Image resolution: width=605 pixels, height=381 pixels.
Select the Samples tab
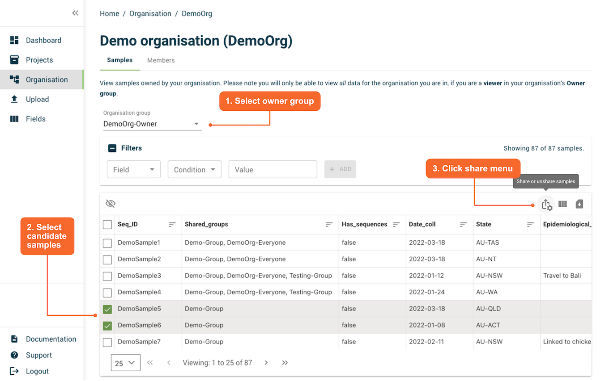click(x=119, y=60)
